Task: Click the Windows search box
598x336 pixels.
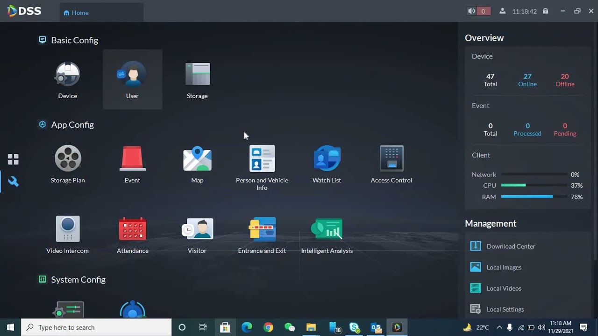Action: coord(97,328)
